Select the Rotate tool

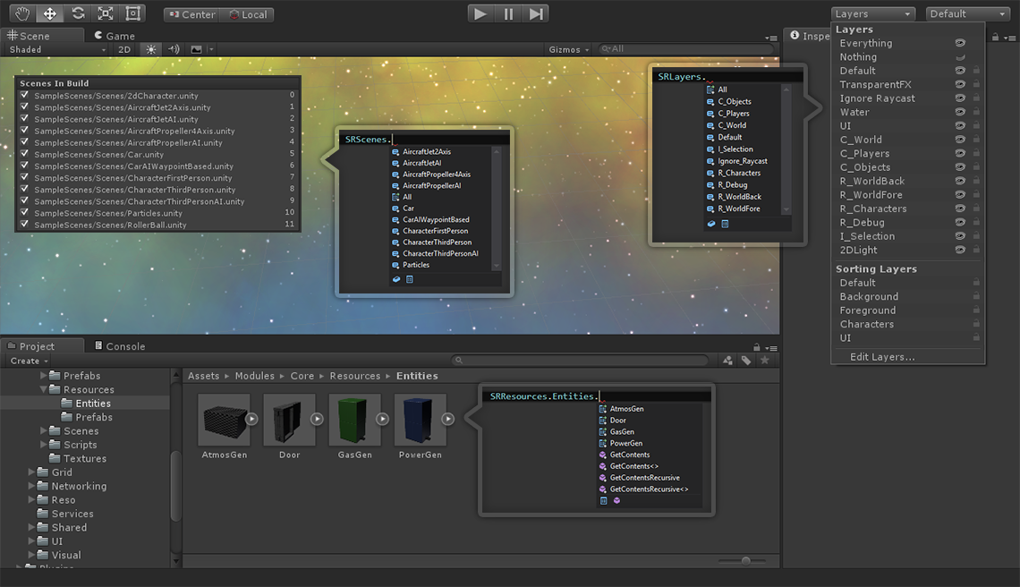[x=78, y=13]
